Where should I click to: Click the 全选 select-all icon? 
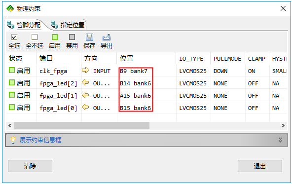[14, 37]
